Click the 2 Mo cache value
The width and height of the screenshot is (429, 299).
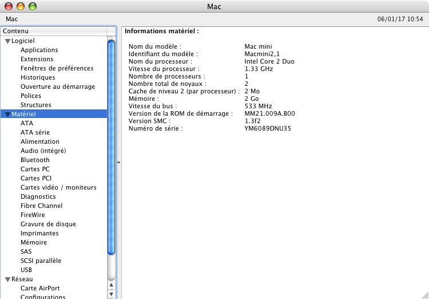coord(252,91)
